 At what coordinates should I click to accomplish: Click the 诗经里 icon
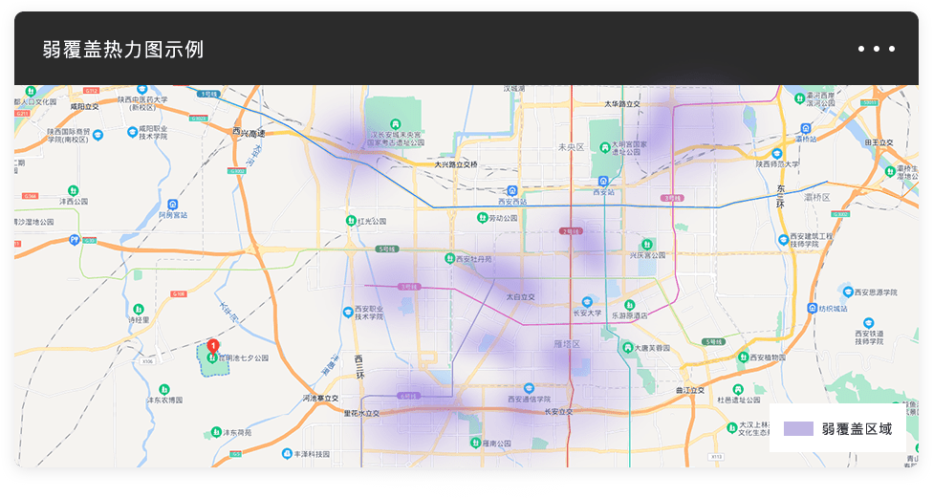(x=139, y=310)
